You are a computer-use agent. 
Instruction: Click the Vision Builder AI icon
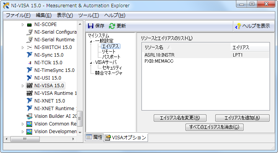click(x=29, y=116)
